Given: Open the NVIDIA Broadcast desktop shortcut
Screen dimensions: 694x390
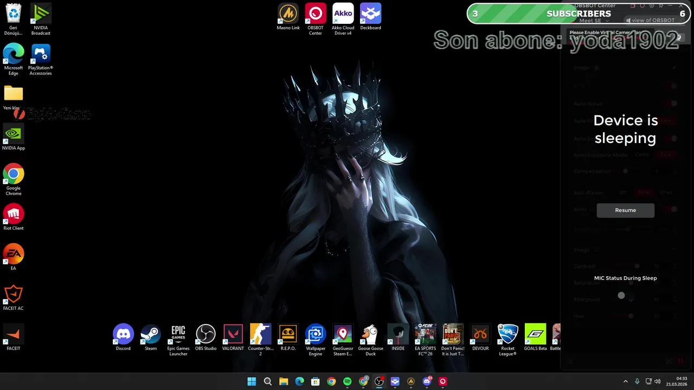Looking at the screenshot, I should click(41, 19).
